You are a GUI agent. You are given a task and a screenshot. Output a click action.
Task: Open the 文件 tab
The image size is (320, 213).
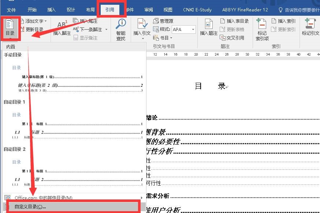click(x=11, y=10)
